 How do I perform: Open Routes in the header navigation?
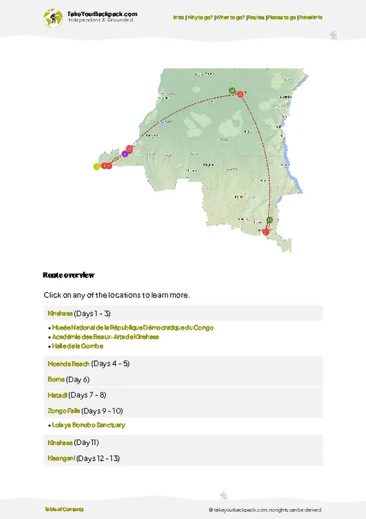tap(256, 17)
